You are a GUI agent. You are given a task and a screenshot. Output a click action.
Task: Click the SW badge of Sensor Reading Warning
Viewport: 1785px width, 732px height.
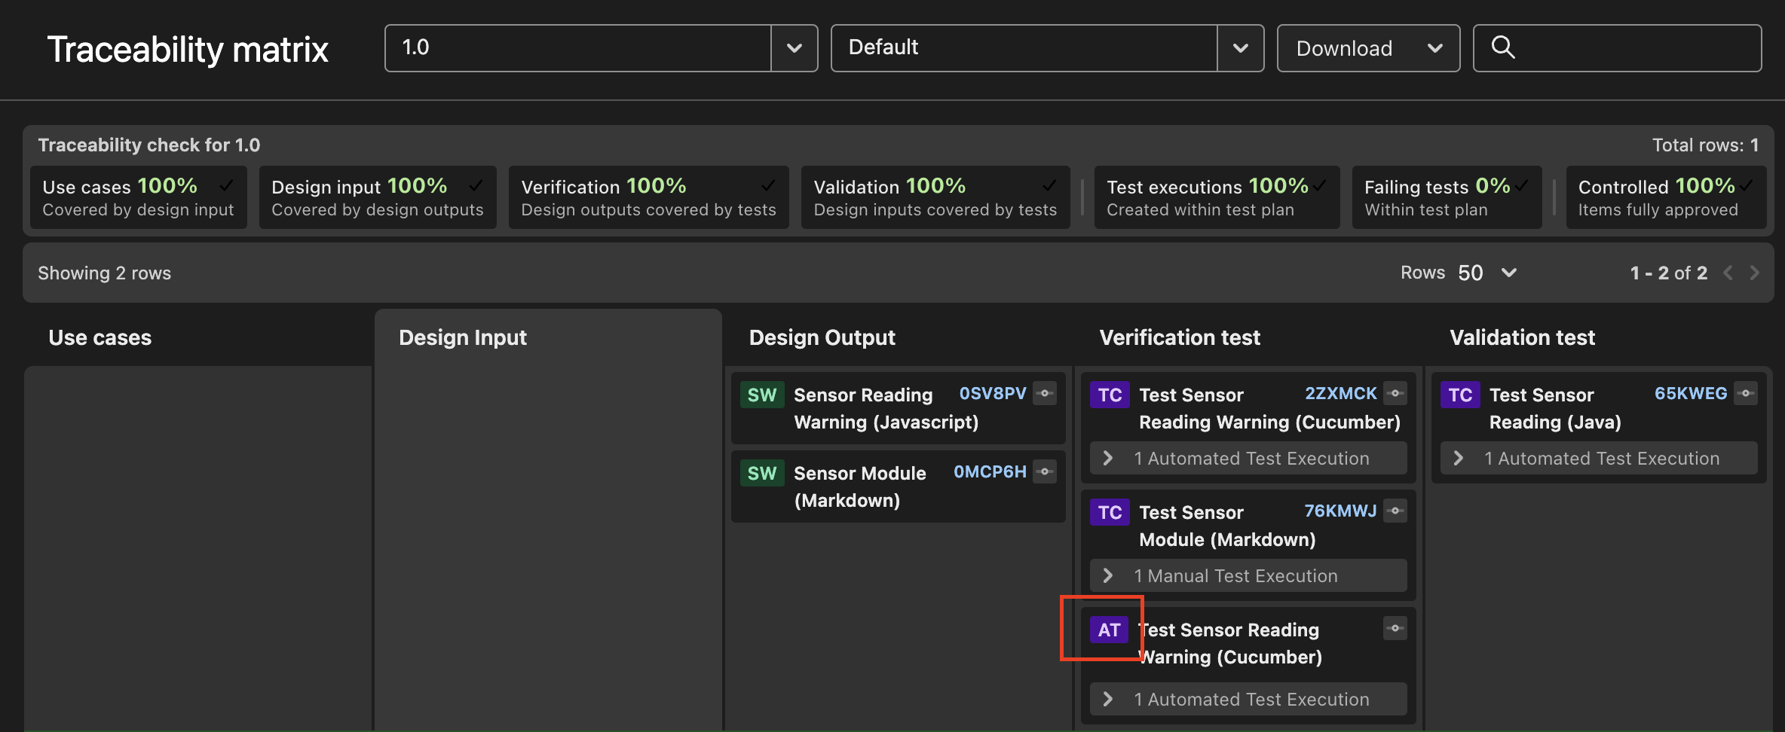click(x=762, y=395)
